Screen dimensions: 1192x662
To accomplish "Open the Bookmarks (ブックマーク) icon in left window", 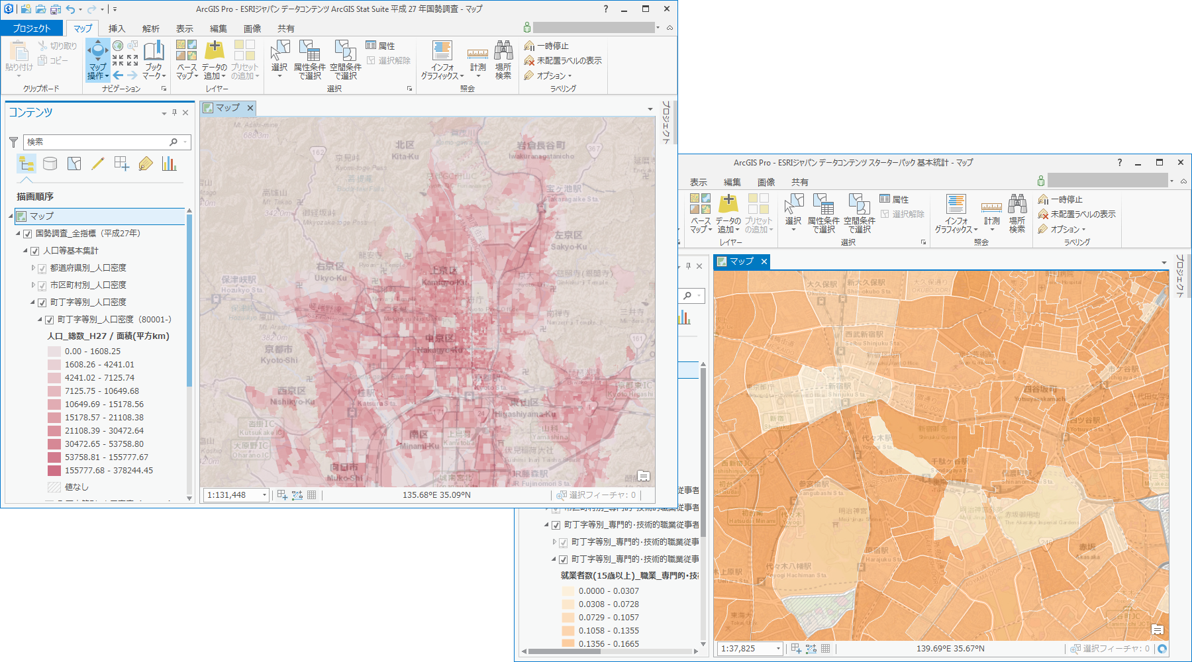I will 154,60.
